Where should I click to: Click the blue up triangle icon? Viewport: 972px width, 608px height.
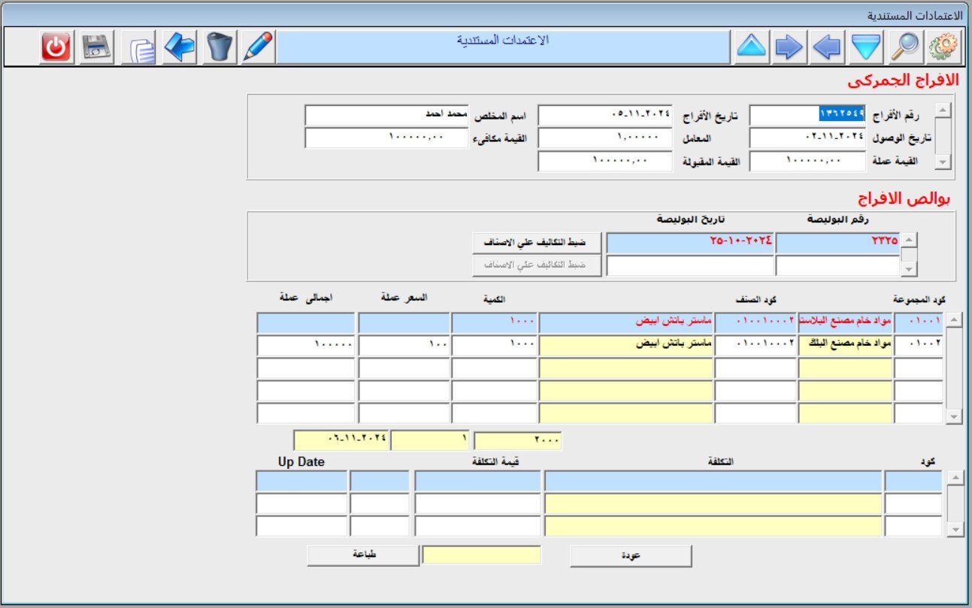tap(751, 47)
